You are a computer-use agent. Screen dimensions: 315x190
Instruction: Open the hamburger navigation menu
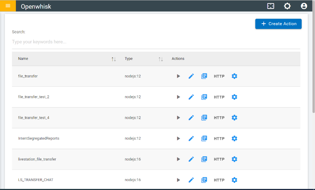[8, 6]
